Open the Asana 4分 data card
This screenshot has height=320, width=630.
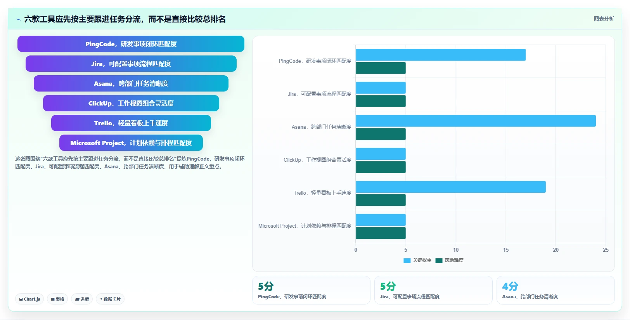556,290
